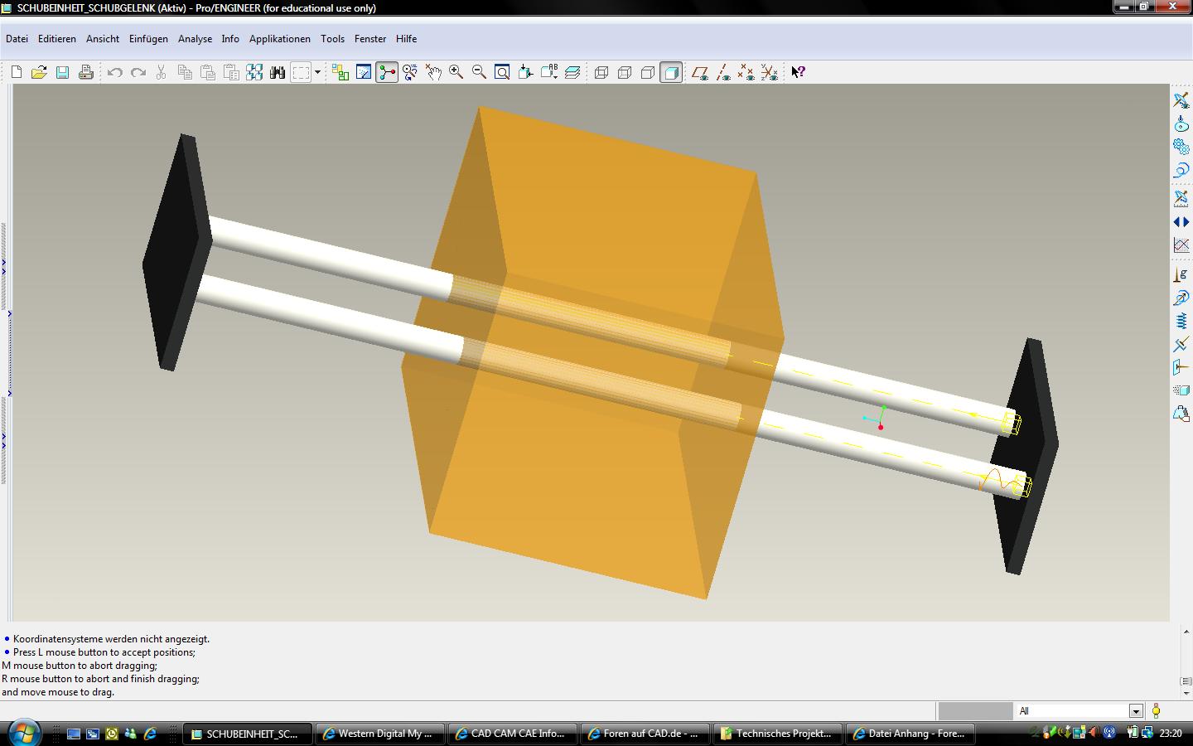Screen dimensions: 1193x746
Task: Open the Editieren menu
Action: pyautogui.click(x=57, y=39)
